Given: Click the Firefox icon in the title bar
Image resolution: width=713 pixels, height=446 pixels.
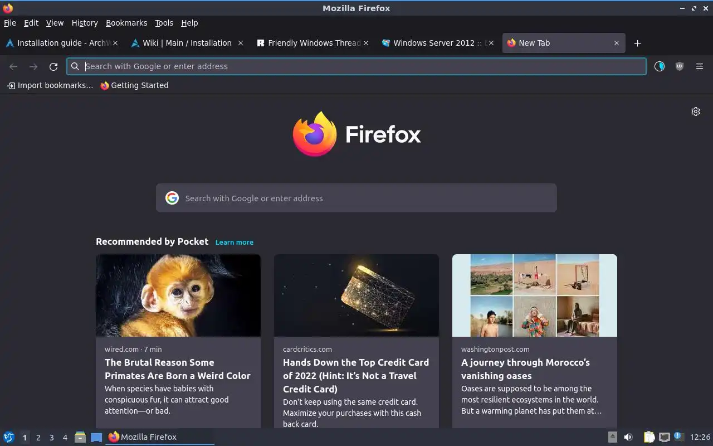Looking at the screenshot, I should coord(8,8).
